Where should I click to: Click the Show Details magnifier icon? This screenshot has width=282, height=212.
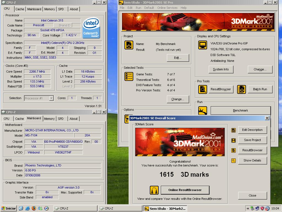pyautogui.click(x=234, y=161)
